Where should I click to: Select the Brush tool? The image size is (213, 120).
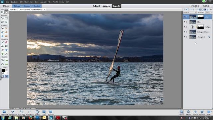click(x=2, y=42)
